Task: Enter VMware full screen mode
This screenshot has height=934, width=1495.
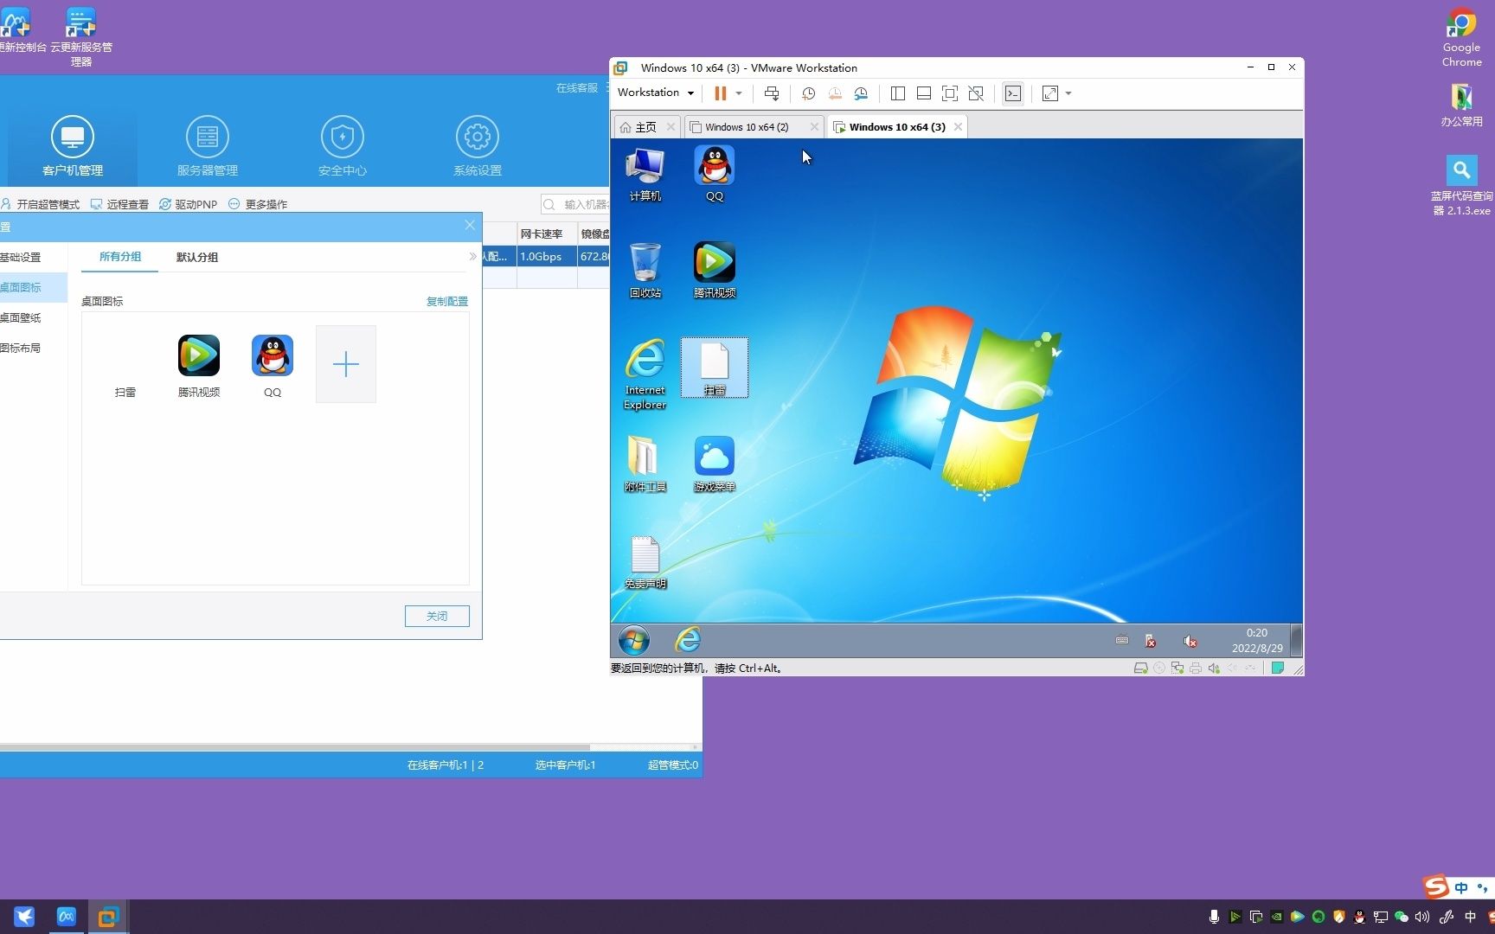Action: pyautogui.click(x=950, y=93)
